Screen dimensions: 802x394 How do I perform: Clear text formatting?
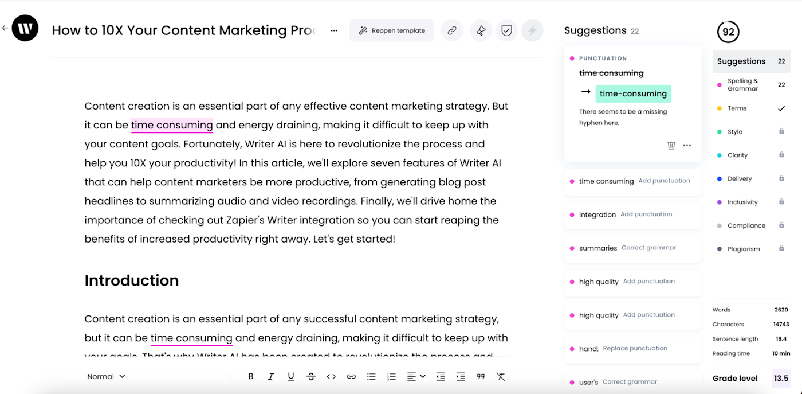tap(501, 376)
